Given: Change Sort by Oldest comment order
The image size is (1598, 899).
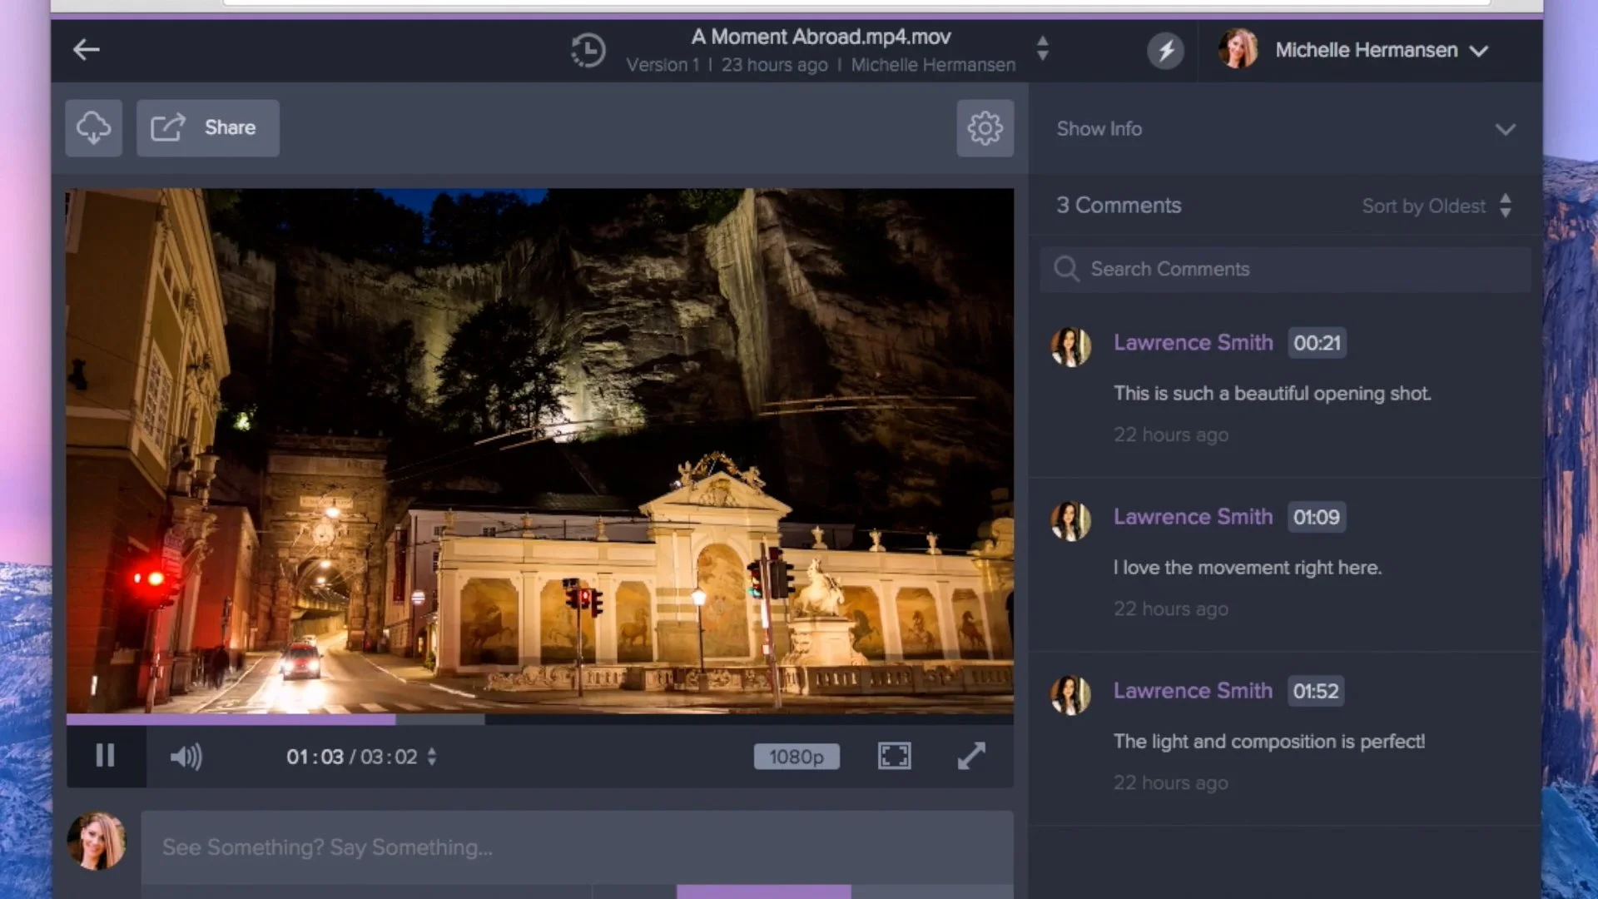Looking at the screenshot, I should [1437, 206].
